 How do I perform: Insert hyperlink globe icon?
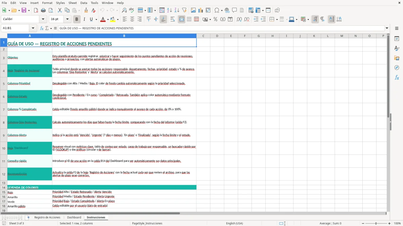[227, 10]
